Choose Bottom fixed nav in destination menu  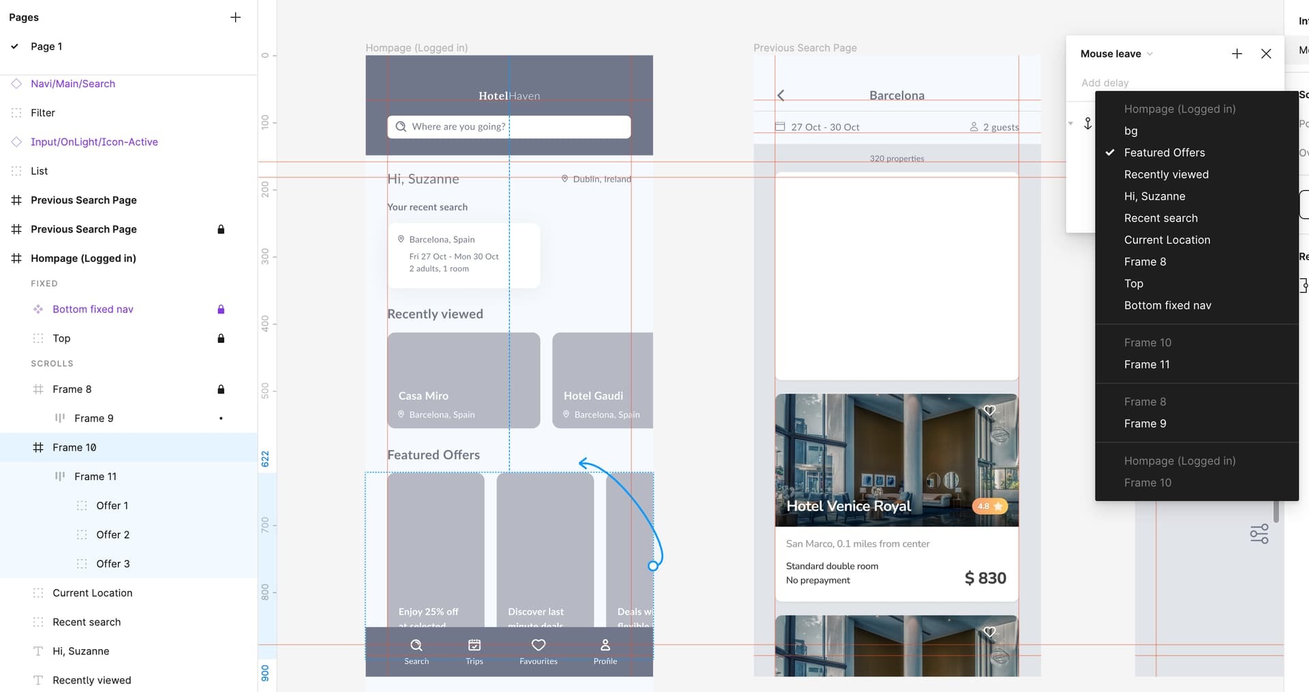click(1197, 305)
